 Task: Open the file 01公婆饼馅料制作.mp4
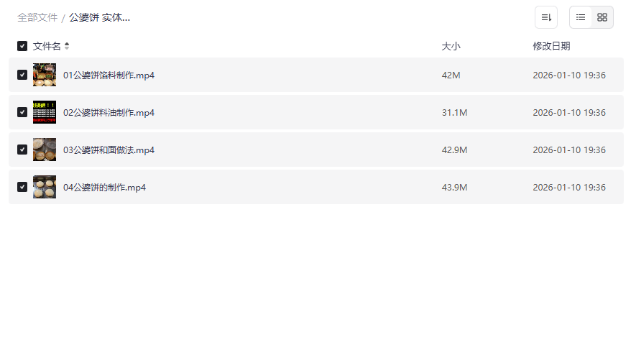(x=109, y=75)
